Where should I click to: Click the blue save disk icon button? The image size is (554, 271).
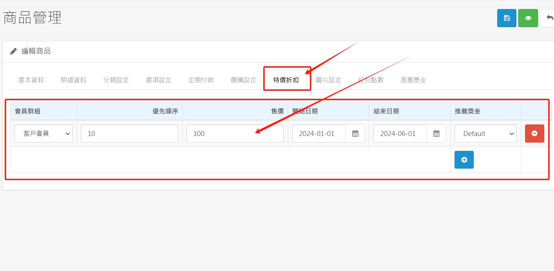(507, 18)
